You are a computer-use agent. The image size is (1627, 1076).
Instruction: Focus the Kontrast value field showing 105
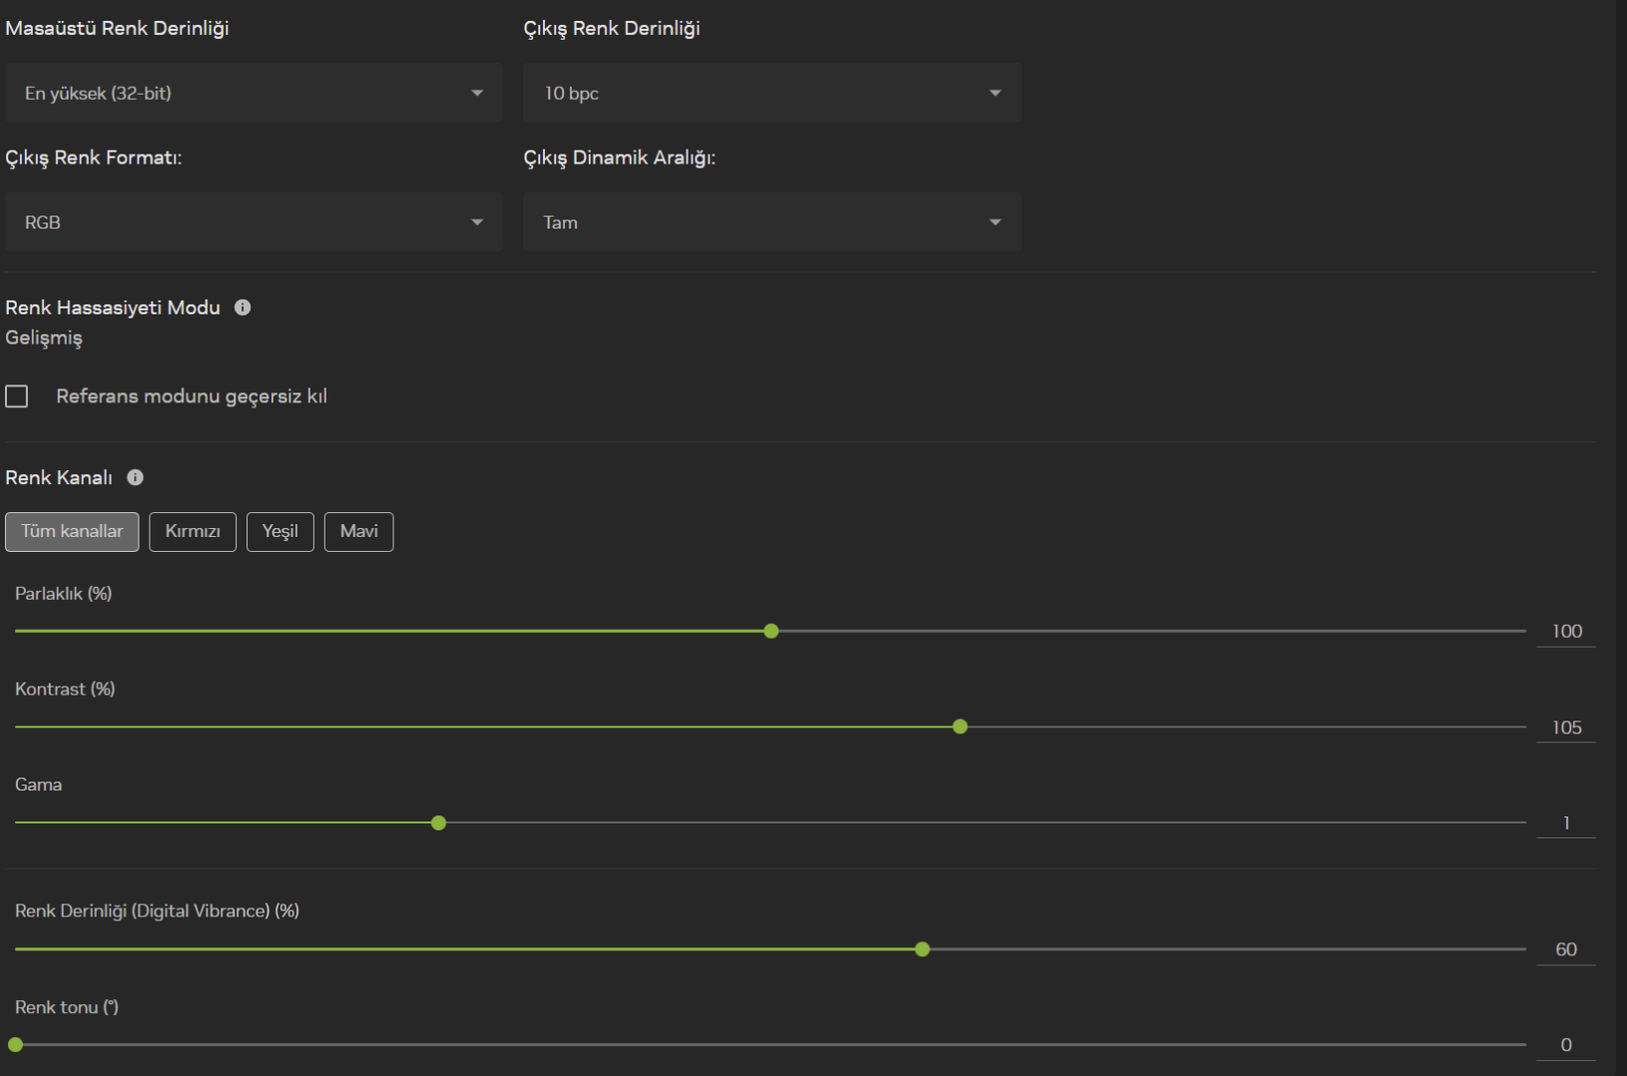pos(1566,728)
